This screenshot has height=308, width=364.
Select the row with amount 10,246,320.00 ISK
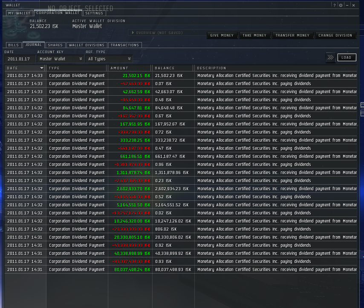[x=181, y=221]
